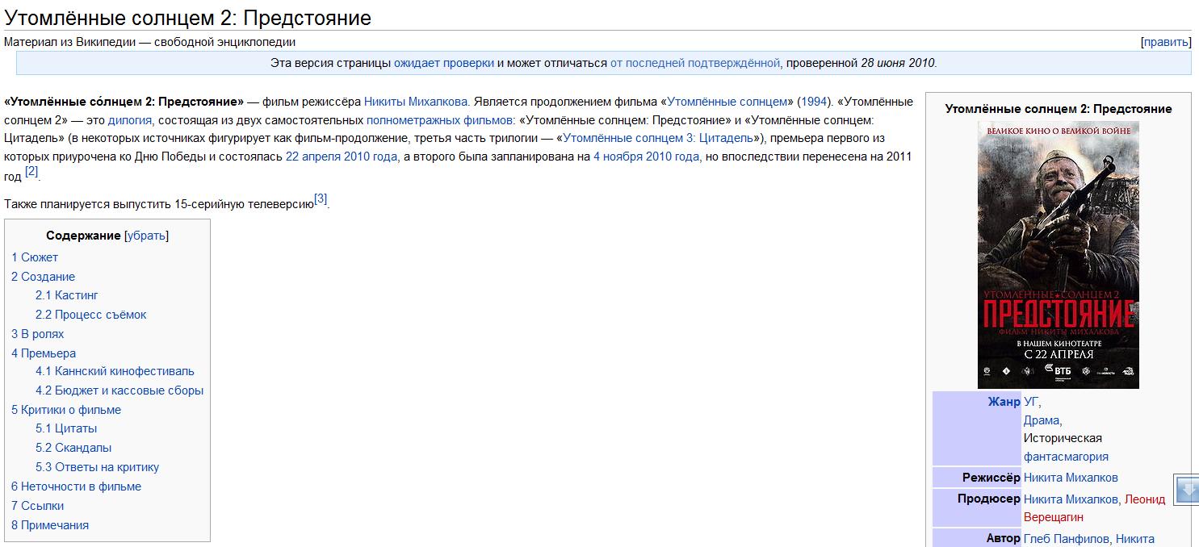The width and height of the screenshot is (1199, 547).
Task: Click the Материал из Википедии subtitle text
Action: click(150, 42)
